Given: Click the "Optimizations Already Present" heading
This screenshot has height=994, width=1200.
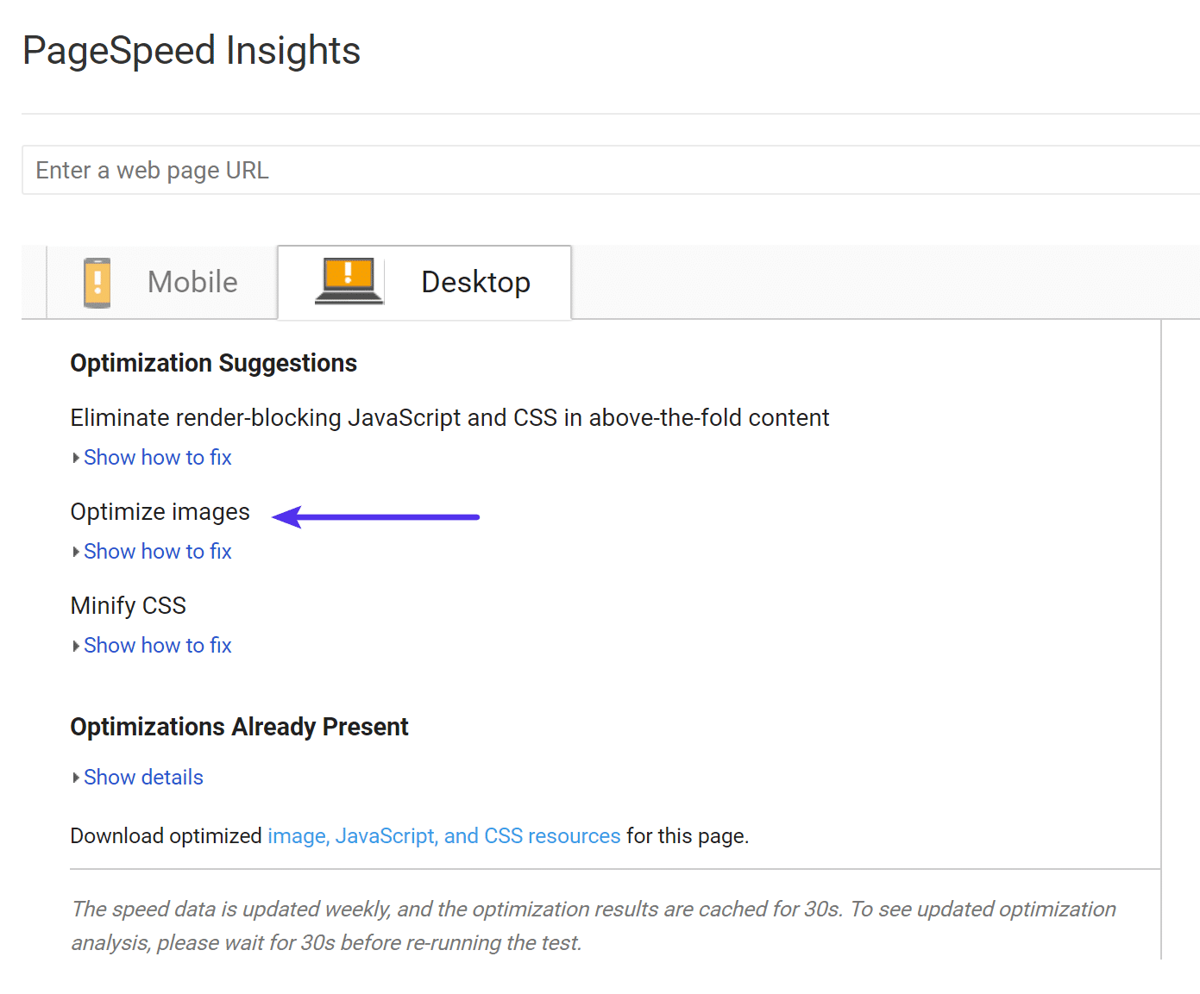Looking at the screenshot, I should point(239,727).
